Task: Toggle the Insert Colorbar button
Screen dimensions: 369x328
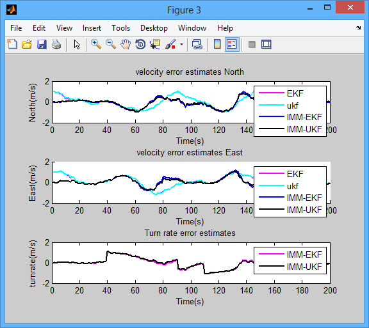Action: click(217, 44)
